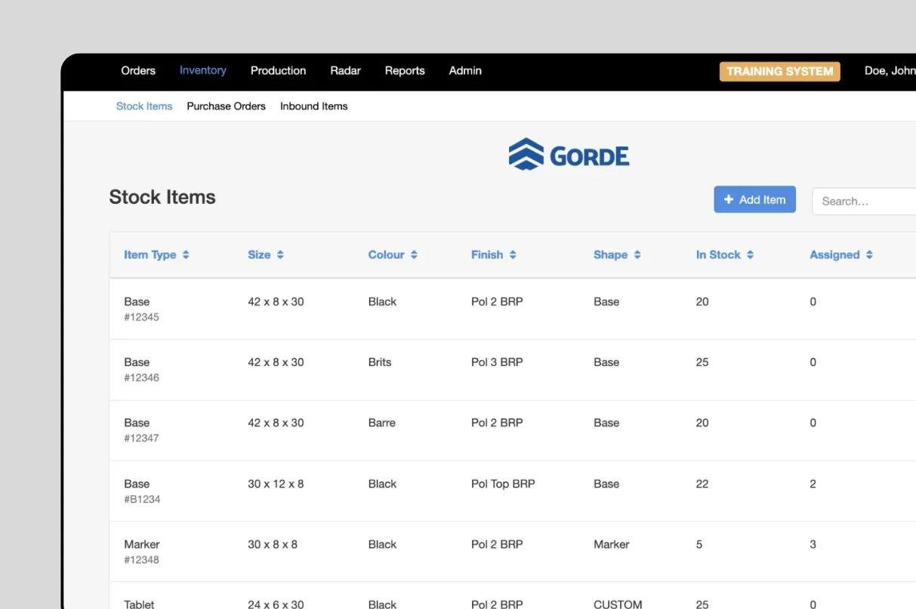Click the Assigned value 2

pos(813,484)
